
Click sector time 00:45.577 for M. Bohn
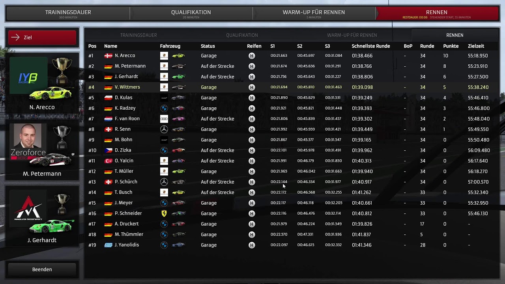(306, 140)
